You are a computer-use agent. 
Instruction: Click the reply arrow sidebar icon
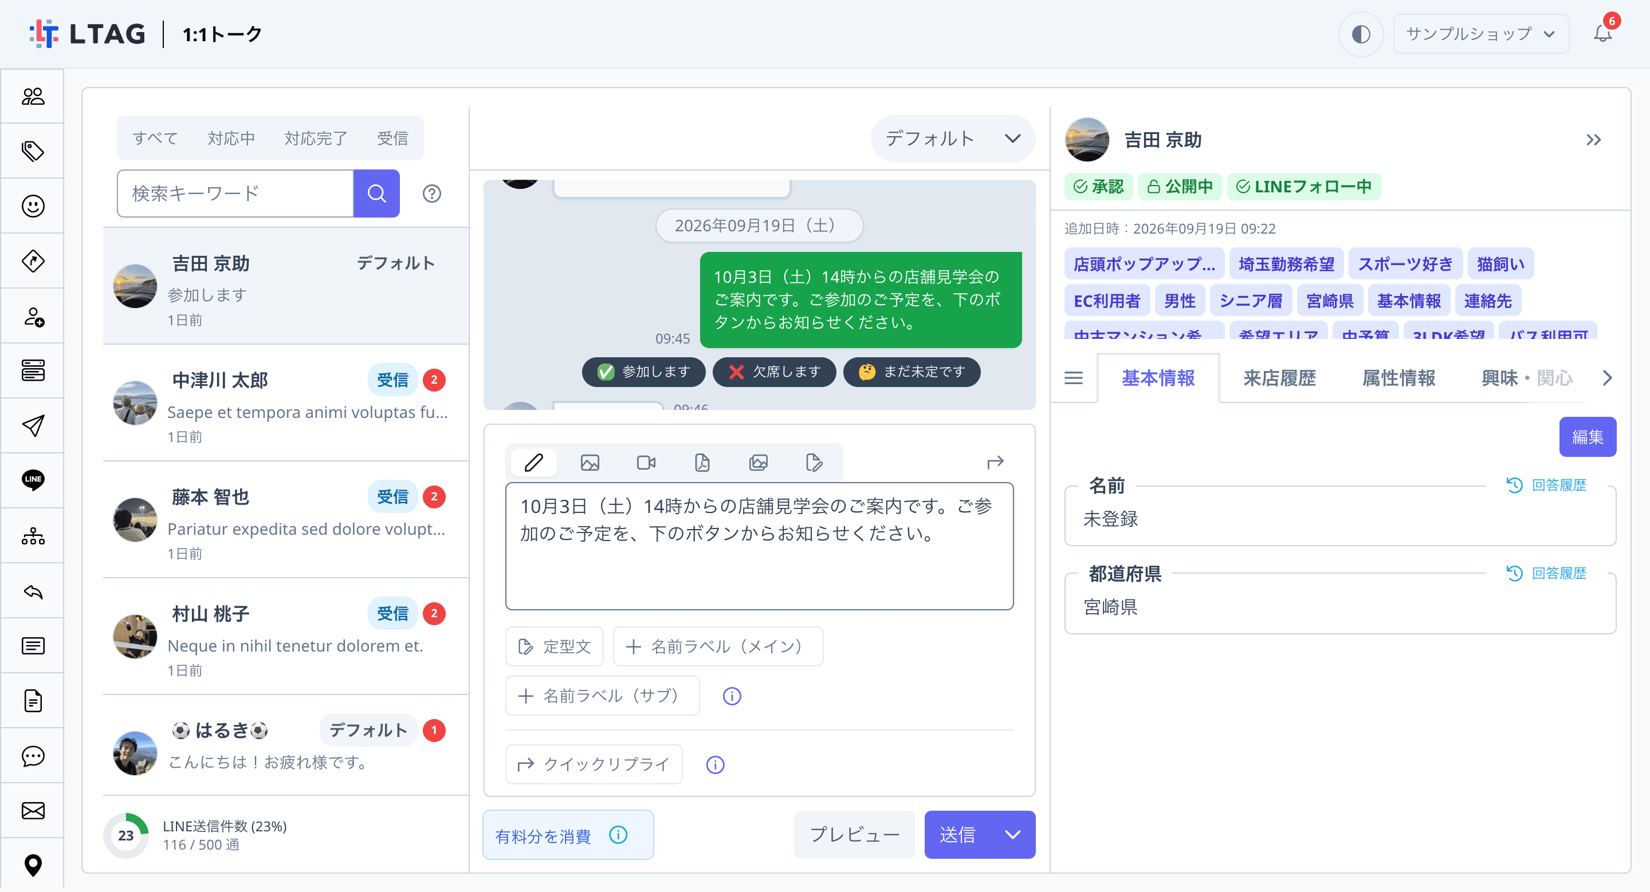(x=33, y=591)
